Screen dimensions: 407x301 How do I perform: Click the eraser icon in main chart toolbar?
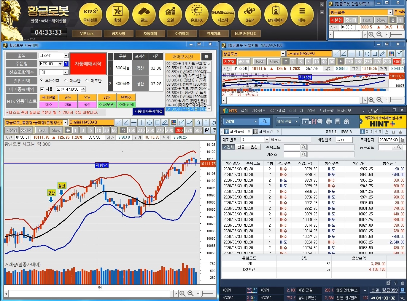(x=189, y=122)
